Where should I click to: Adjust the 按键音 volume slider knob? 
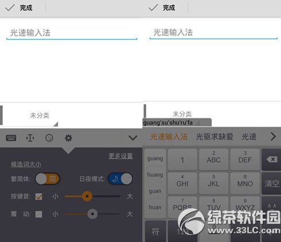pos(87,196)
